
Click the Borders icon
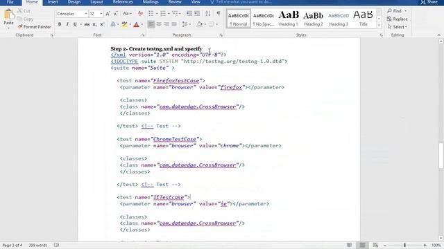[211, 24]
